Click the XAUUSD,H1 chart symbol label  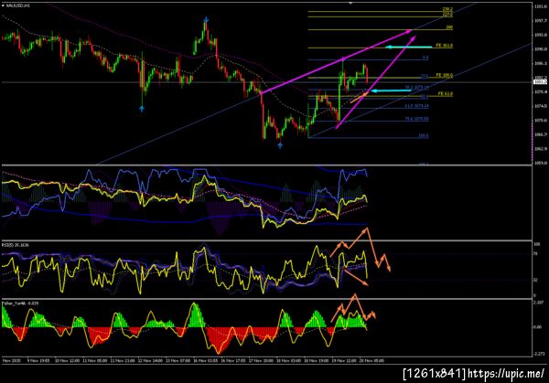[18, 6]
